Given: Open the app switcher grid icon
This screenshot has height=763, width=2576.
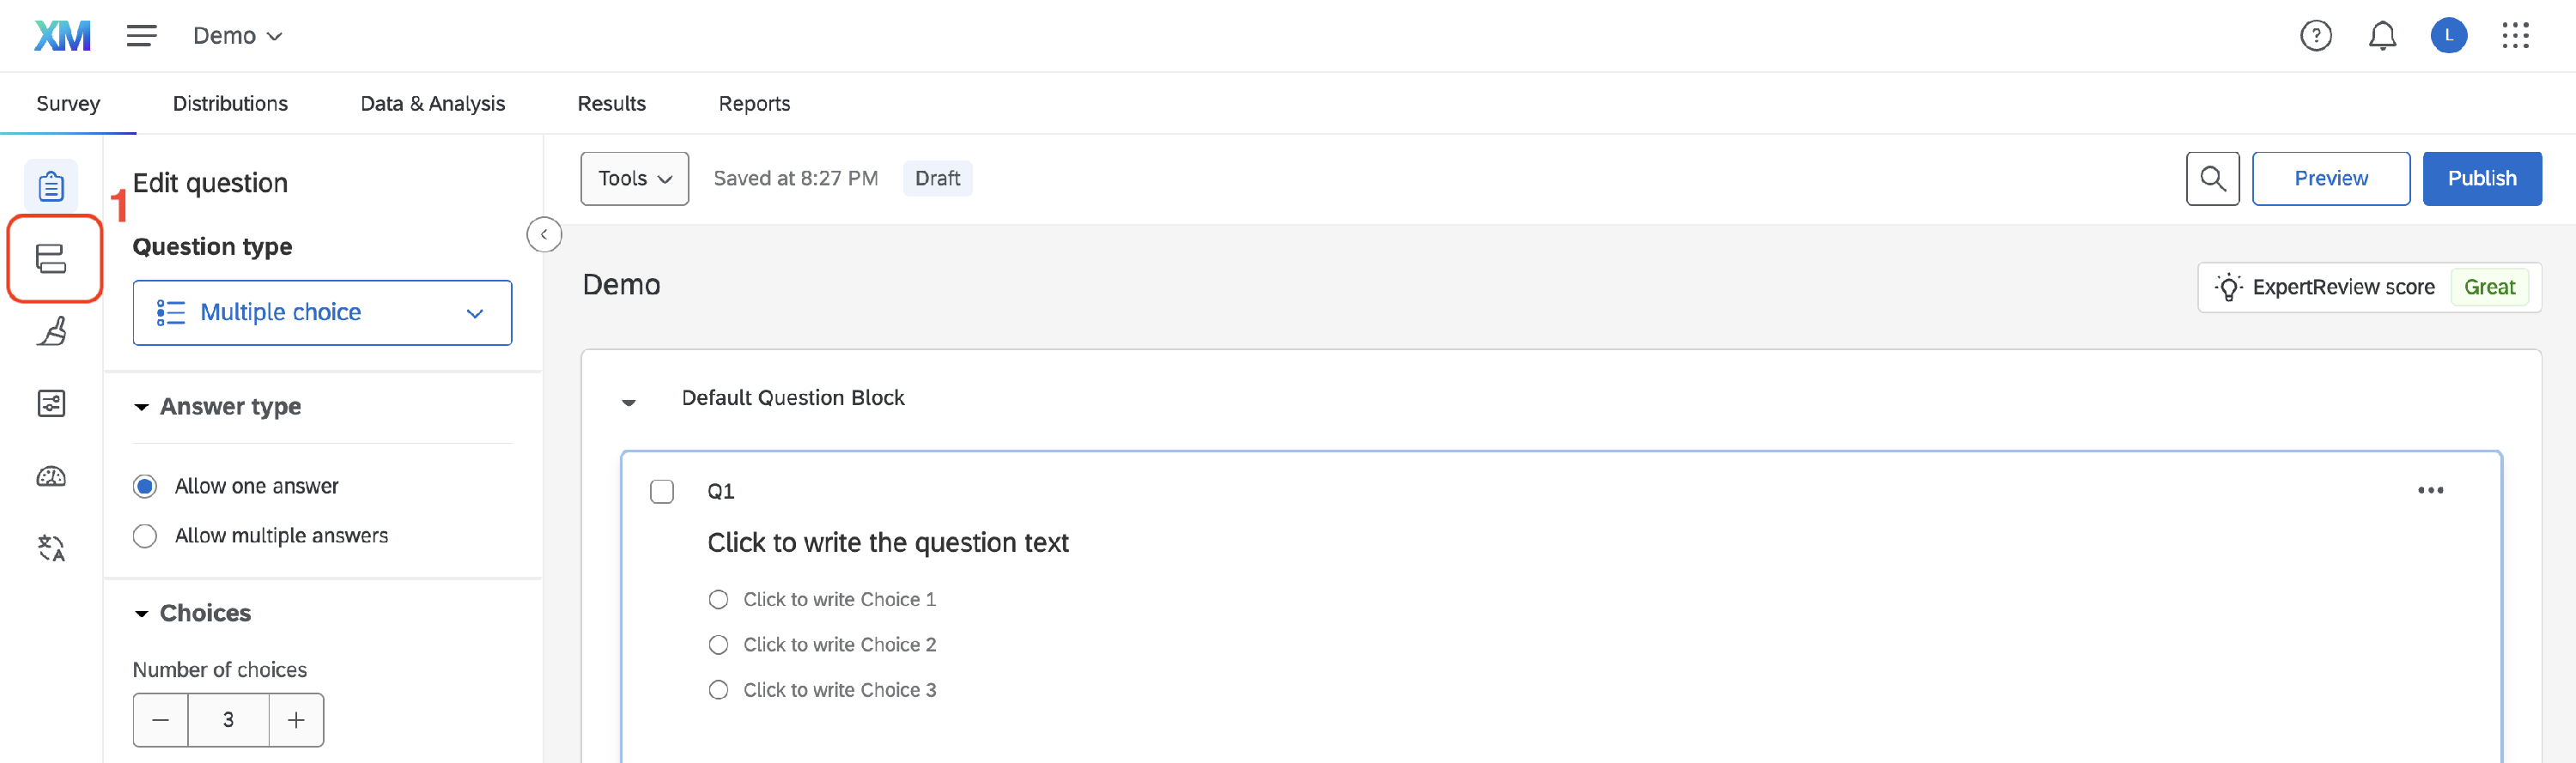Looking at the screenshot, I should (x=2515, y=36).
